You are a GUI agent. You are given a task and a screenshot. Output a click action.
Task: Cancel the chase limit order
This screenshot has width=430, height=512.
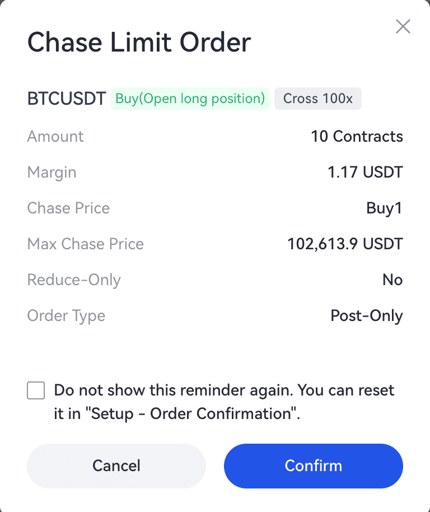[116, 466]
